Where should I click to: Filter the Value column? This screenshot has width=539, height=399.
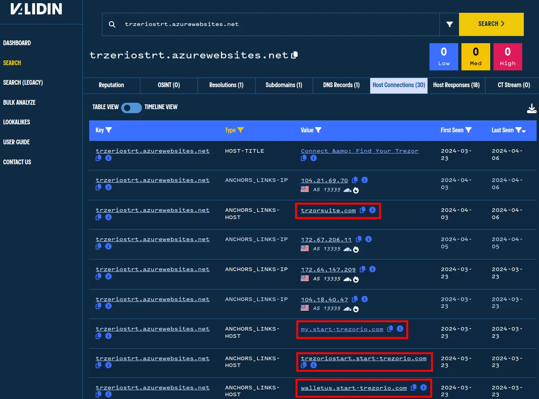[x=318, y=130]
